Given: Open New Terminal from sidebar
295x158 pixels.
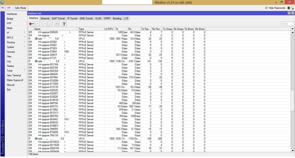Looking at the screenshot, I should 14,75.
